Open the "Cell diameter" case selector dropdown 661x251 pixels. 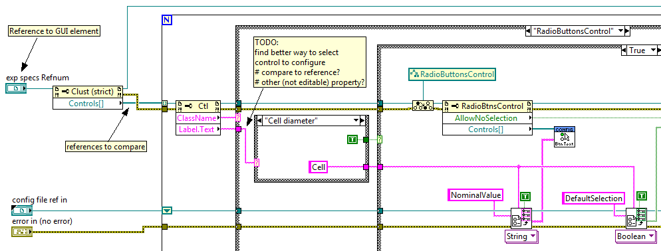(x=356, y=121)
